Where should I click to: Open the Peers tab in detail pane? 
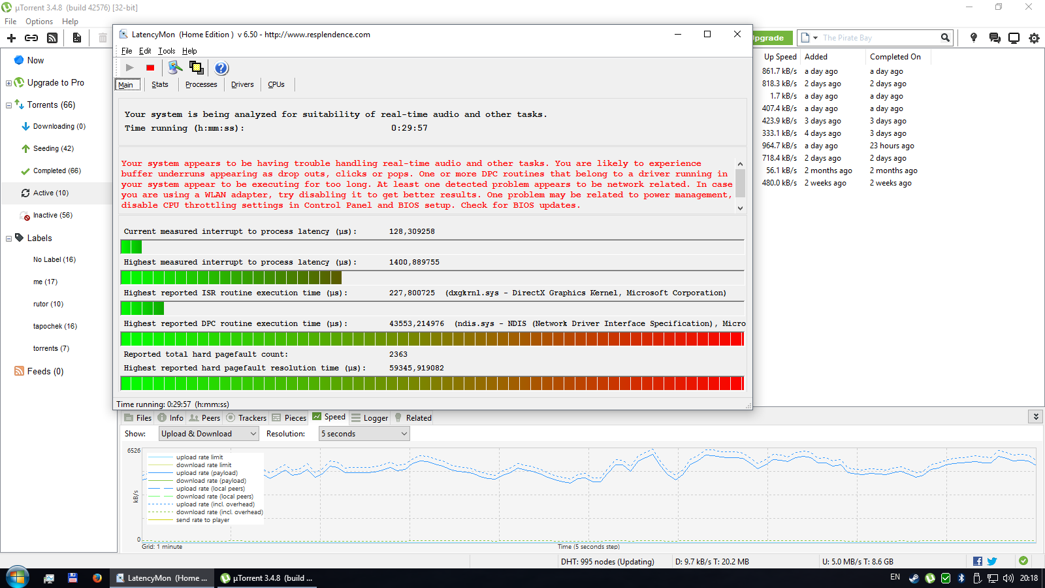pos(204,418)
